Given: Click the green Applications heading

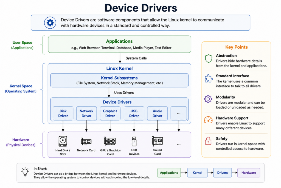Looking at the screenshot, I should [119, 41].
